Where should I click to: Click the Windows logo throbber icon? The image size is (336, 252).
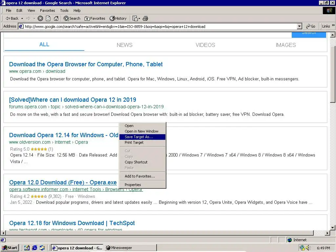click(x=329, y=10)
